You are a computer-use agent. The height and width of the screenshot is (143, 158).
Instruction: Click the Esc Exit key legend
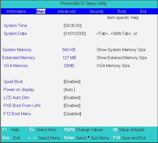click(x=11, y=138)
